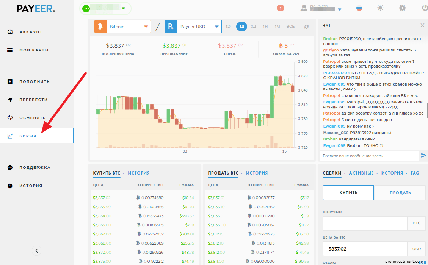Select the Биржа sidebar item

[37, 136]
